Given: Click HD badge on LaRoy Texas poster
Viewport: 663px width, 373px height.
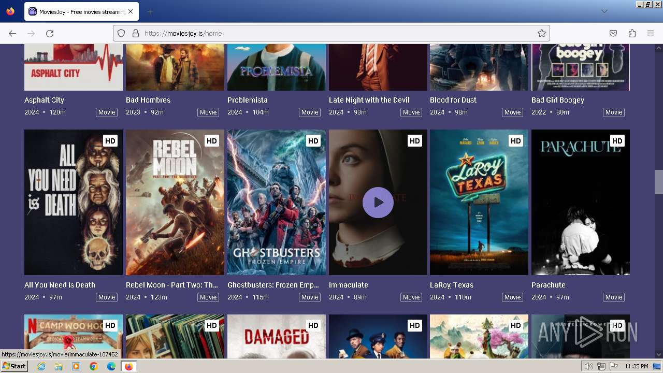Looking at the screenshot, I should click(516, 141).
